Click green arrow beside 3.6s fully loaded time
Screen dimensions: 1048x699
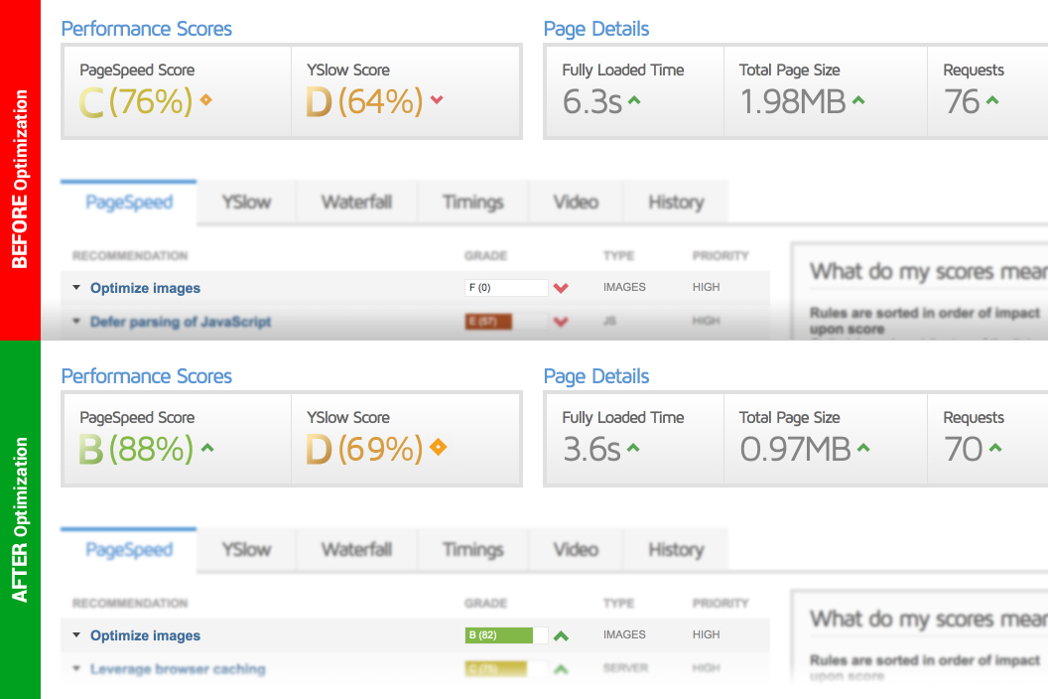pyautogui.click(x=633, y=448)
